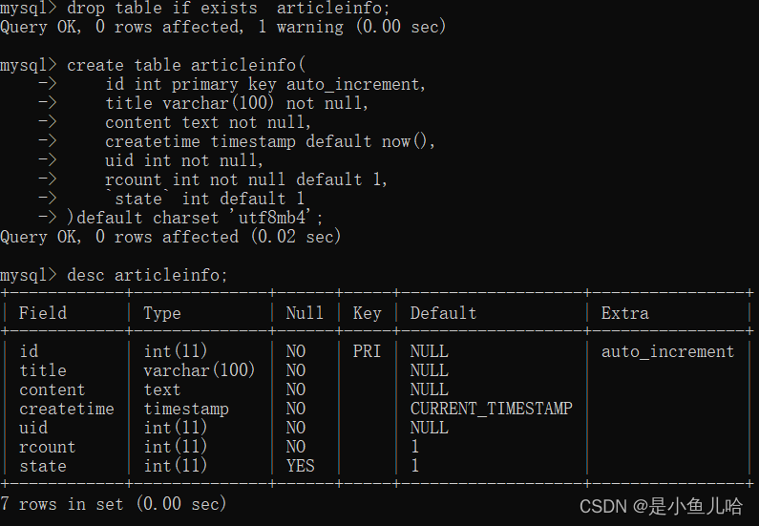The image size is (759, 526).
Task: Click the 'desc articleinfo;' command
Action: point(147,275)
